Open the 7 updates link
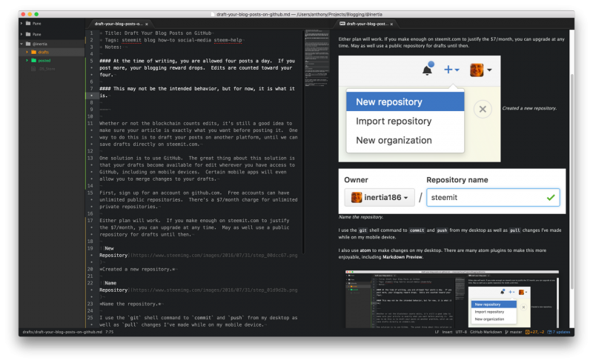Viewport: 593px width, 363px height. pos(562,332)
